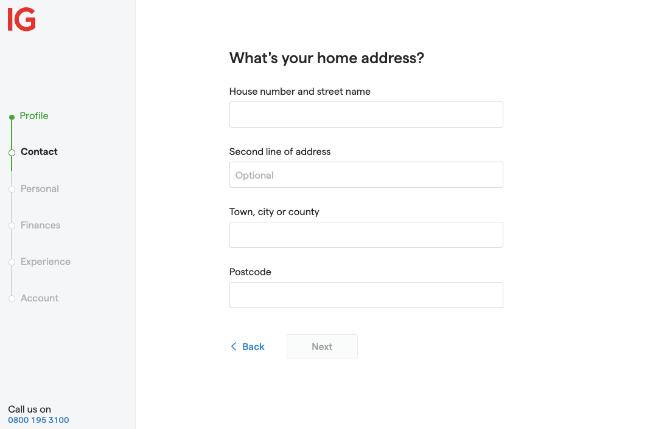667x429 pixels.
Task: Select the Finances step label
Action: (x=40, y=225)
